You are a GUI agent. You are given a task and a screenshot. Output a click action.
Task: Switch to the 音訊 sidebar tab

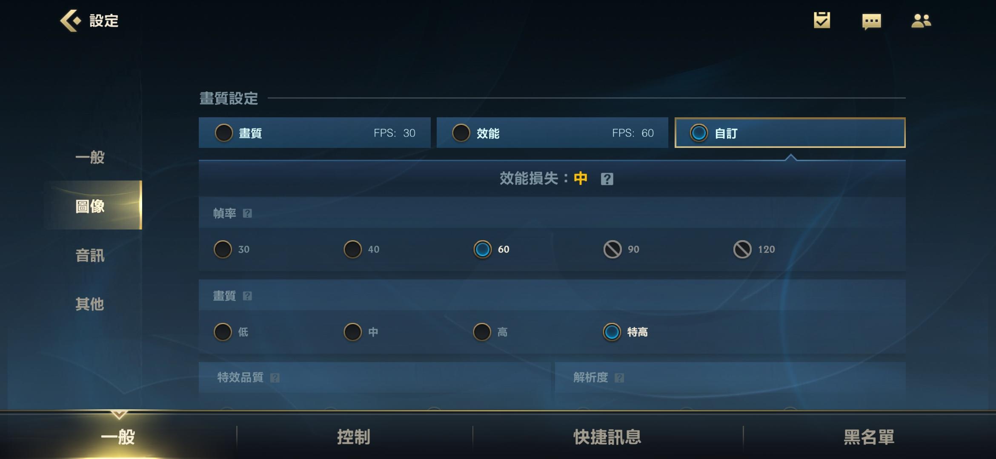[90, 255]
